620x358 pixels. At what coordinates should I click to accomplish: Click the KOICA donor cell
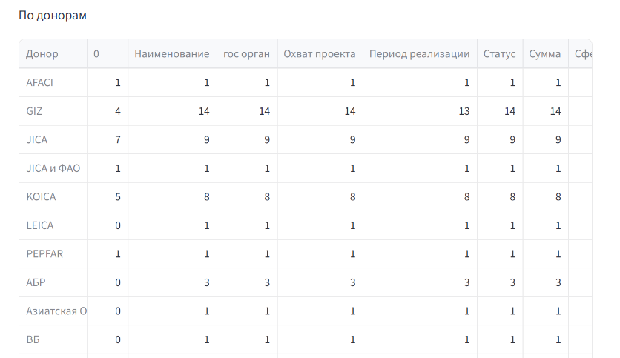click(x=41, y=197)
